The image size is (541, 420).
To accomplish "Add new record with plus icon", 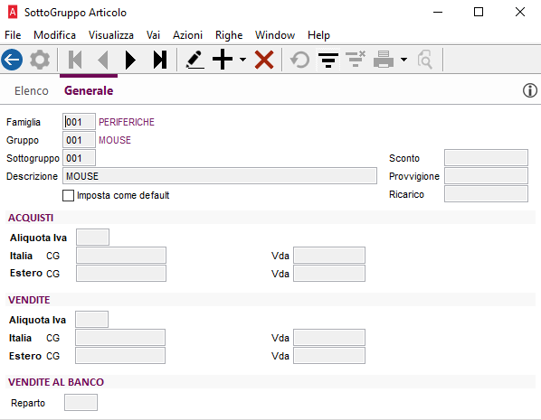I will [x=223, y=60].
